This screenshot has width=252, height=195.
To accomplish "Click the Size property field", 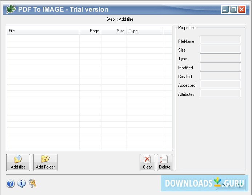I will [220, 49].
